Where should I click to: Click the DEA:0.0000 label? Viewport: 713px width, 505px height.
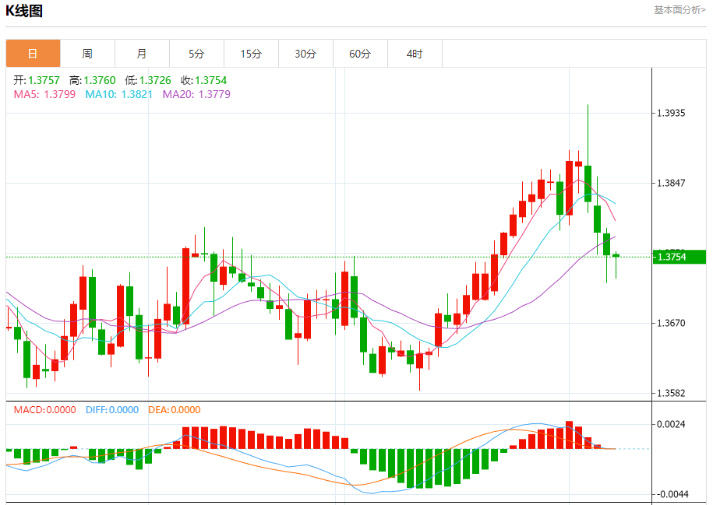pyautogui.click(x=174, y=410)
